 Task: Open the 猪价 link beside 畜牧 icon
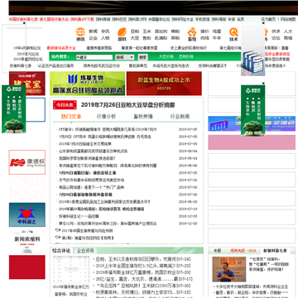pos(204,31)
